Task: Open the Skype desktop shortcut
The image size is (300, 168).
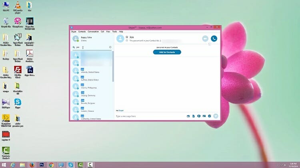Action: tap(18, 103)
